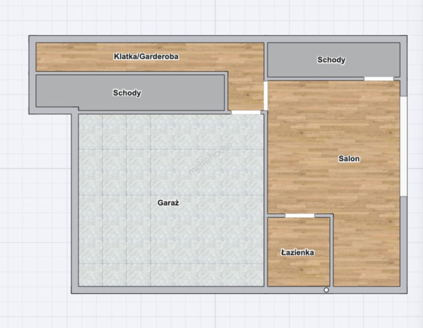Viewport: 423px width, 328px height.
Task: Click the door between Klatka/Garderoba and Salon
Action: [x=266, y=96]
